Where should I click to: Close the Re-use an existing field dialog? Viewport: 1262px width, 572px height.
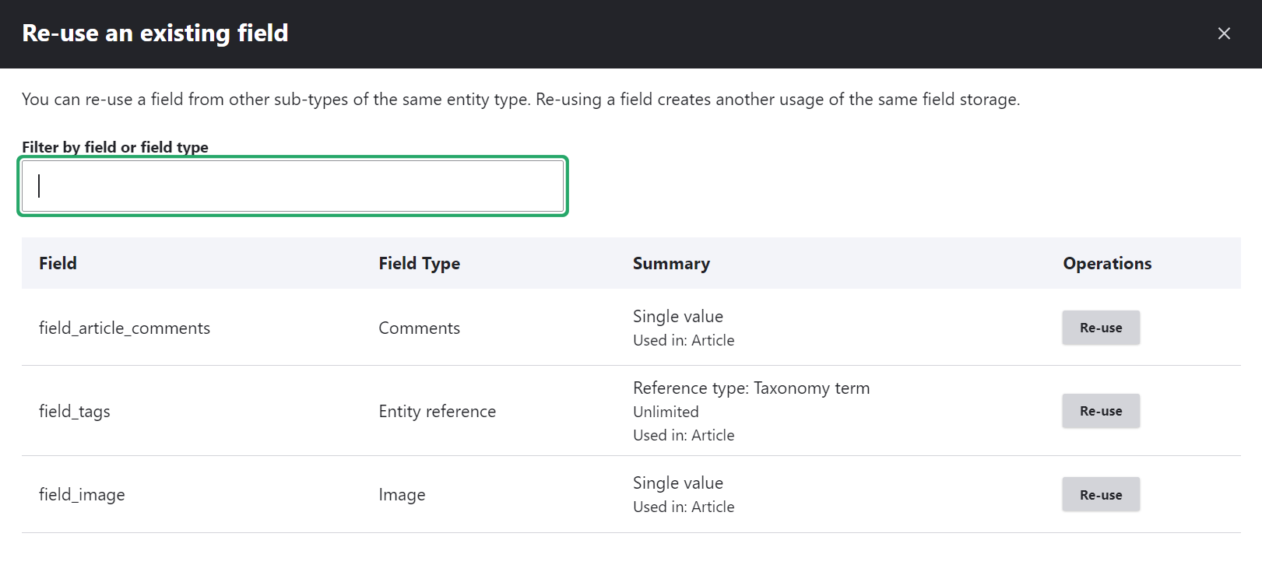pos(1224,33)
